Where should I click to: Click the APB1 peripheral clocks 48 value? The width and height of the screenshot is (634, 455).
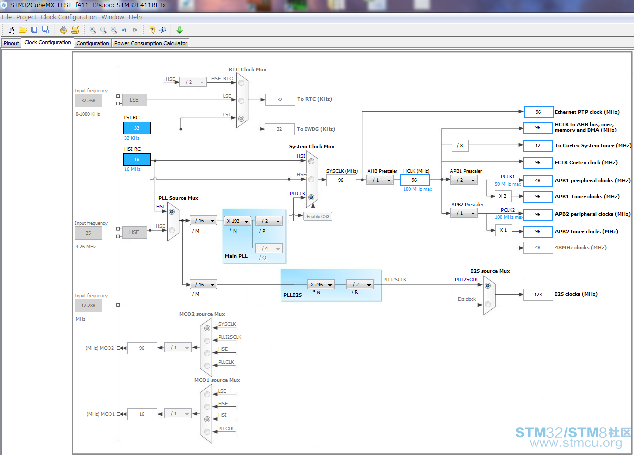point(538,180)
